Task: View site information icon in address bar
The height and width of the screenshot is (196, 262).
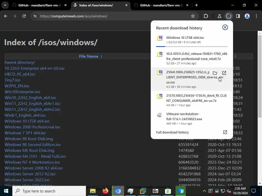Action: pos(35,16)
